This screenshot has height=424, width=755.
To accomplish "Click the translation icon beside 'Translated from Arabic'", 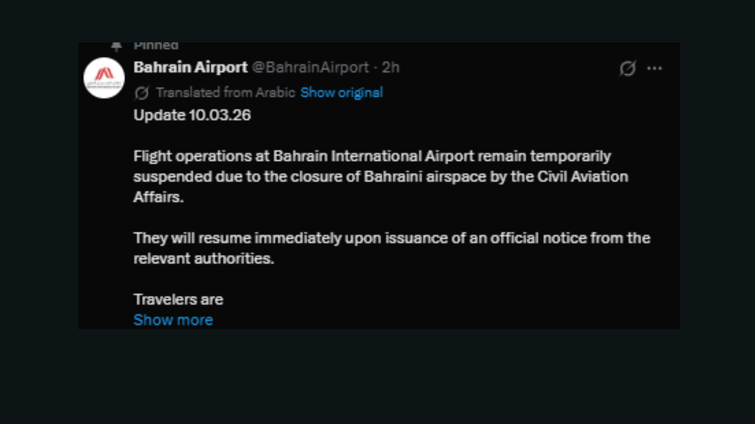I will [142, 93].
